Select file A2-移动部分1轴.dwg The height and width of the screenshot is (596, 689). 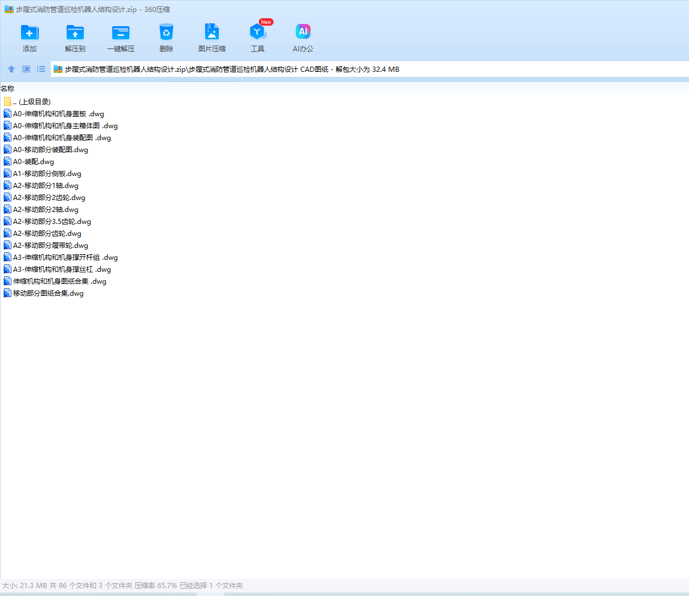click(41, 185)
